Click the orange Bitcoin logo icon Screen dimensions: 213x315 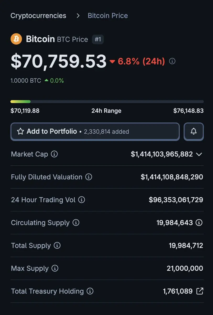16,39
